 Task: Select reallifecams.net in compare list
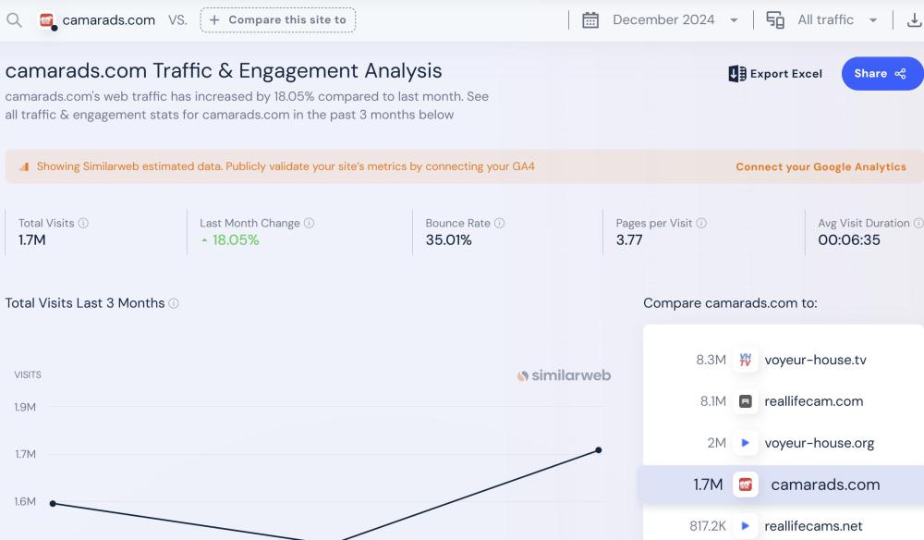(x=813, y=526)
